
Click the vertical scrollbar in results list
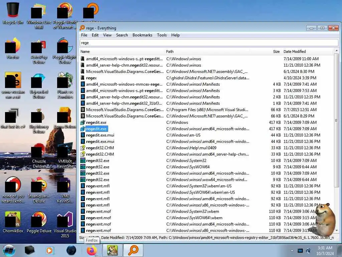coord(336,120)
